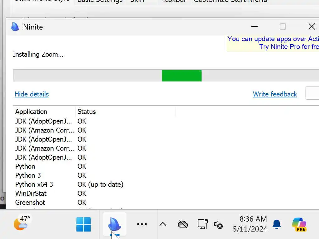Close the Ninite window
Image resolution: width=319 pixels, height=239 pixels.
pyautogui.click(x=312, y=27)
